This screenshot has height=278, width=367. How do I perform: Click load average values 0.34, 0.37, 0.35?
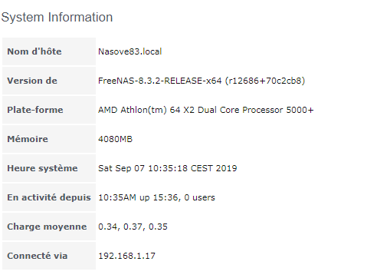point(133,227)
